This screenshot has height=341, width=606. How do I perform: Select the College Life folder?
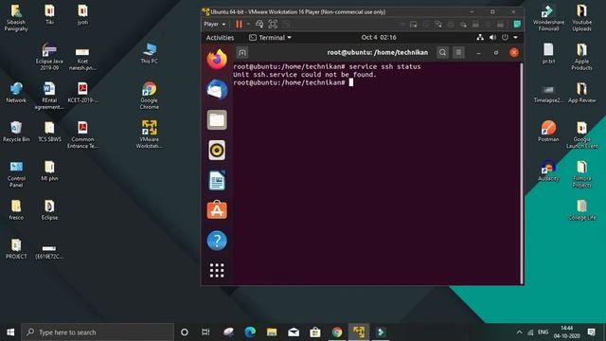(x=581, y=210)
